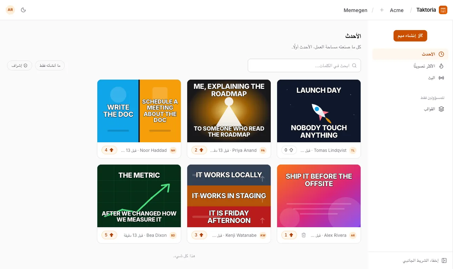The height and width of the screenshot is (269, 453).
Task: Click the PA avatar of Priya Anand
Action: coord(263,150)
